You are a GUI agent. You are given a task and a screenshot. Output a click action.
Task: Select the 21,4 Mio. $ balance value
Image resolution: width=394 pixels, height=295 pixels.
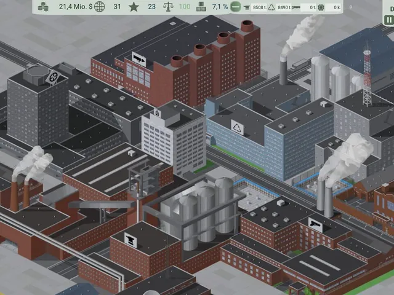click(76, 7)
